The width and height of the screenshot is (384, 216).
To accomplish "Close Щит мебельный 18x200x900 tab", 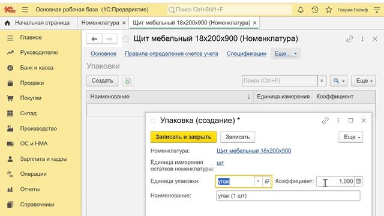I will [x=254, y=23].
